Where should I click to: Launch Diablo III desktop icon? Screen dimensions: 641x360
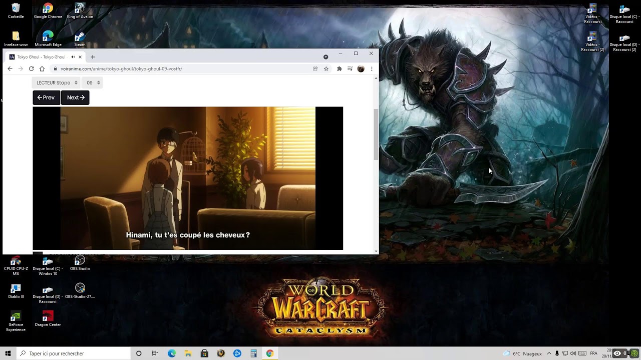(16, 291)
